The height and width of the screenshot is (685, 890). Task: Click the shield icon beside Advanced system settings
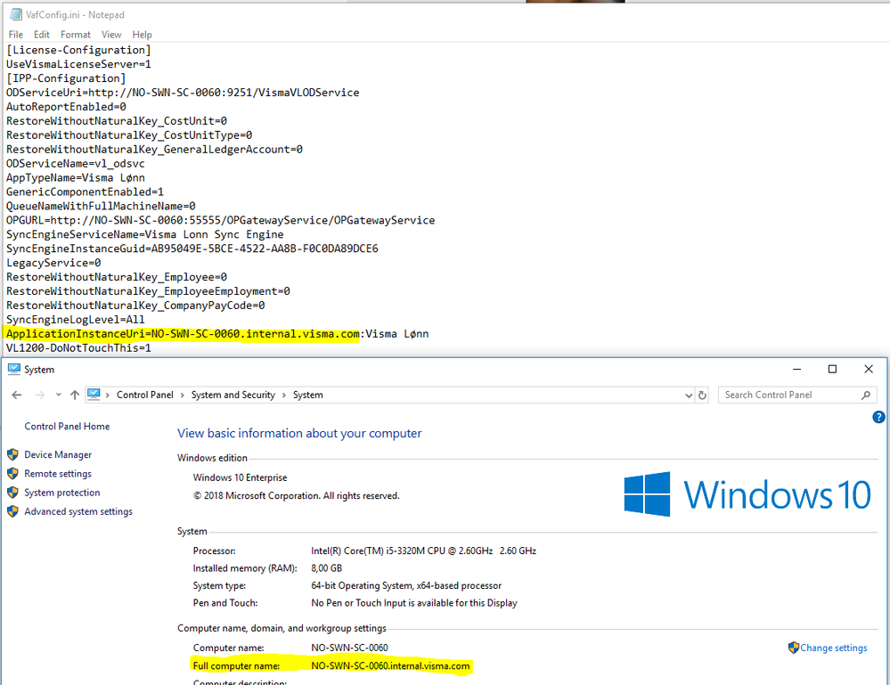pos(12,511)
